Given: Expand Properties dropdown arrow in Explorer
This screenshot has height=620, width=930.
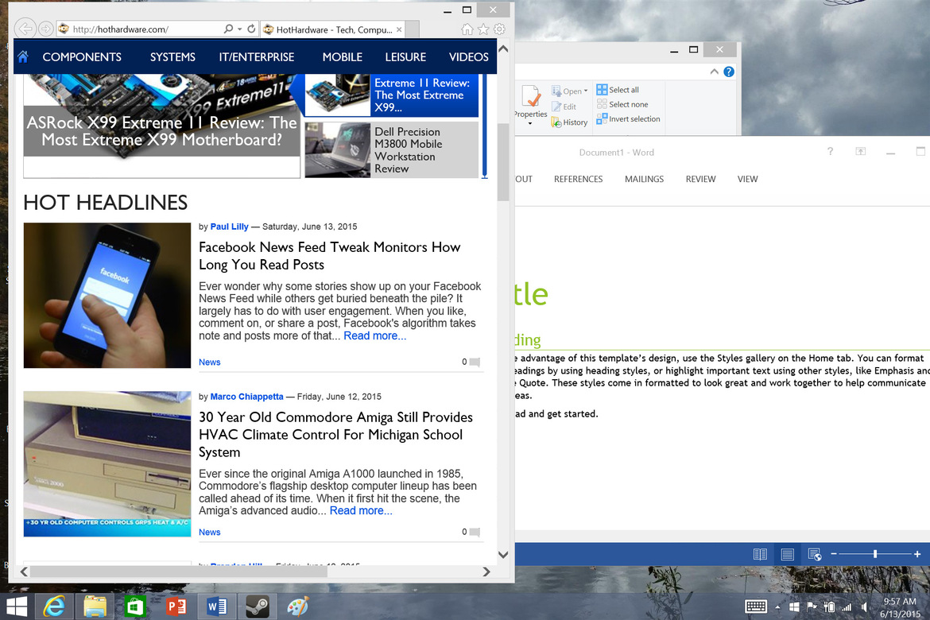Looking at the screenshot, I should pos(530,123).
